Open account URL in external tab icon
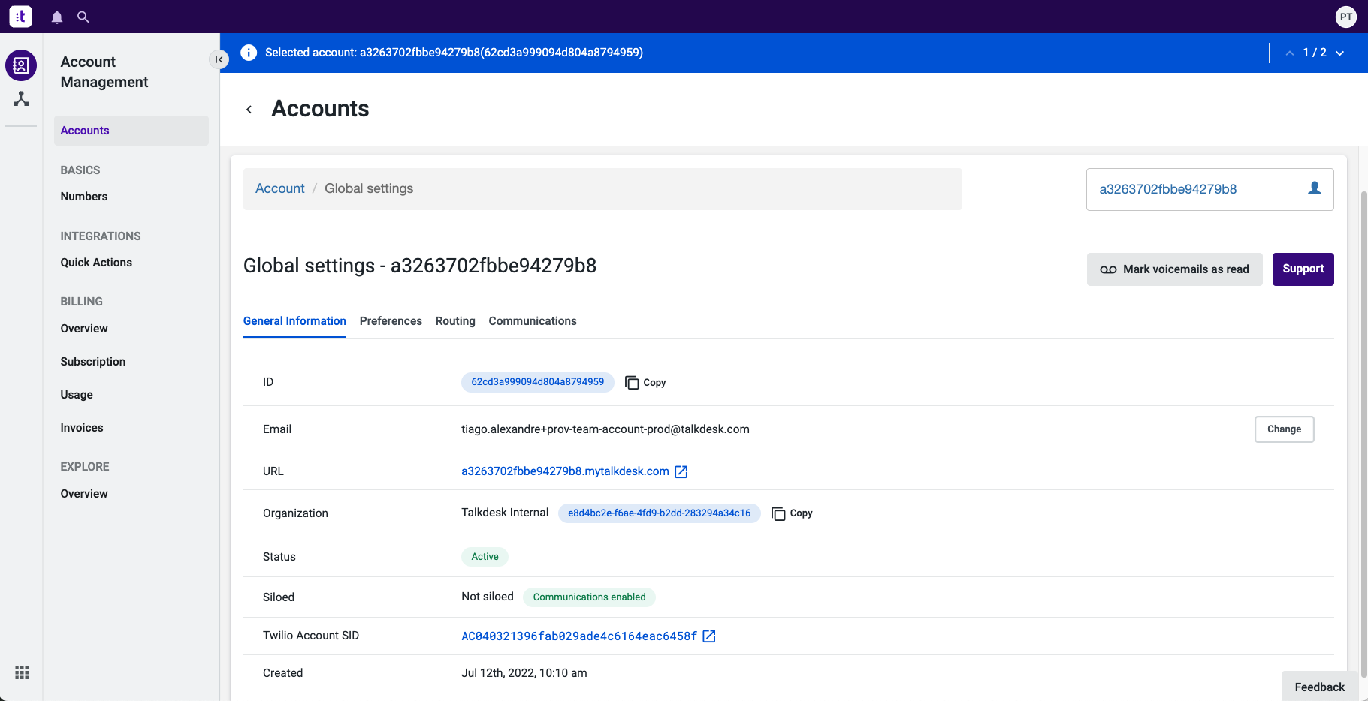The width and height of the screenshot is (1368, 701). click(681, 471)
